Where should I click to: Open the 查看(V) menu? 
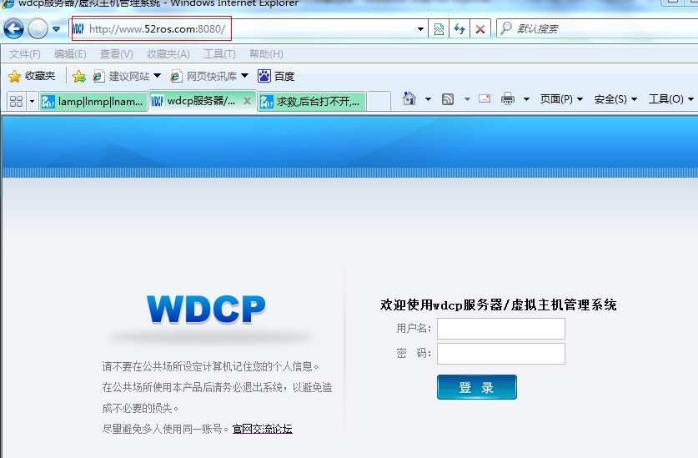116,54
